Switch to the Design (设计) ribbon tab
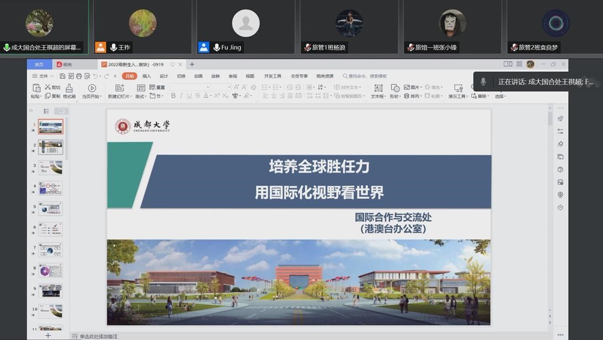The height and width of the screenshot is (340, 603). [x=164, y=76]
